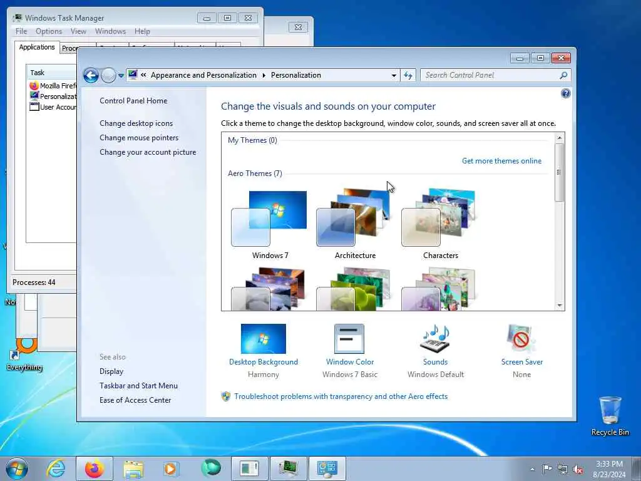Select the Architecture theme
This screenshot has height=481, width=641.
[x=354, y=224]
